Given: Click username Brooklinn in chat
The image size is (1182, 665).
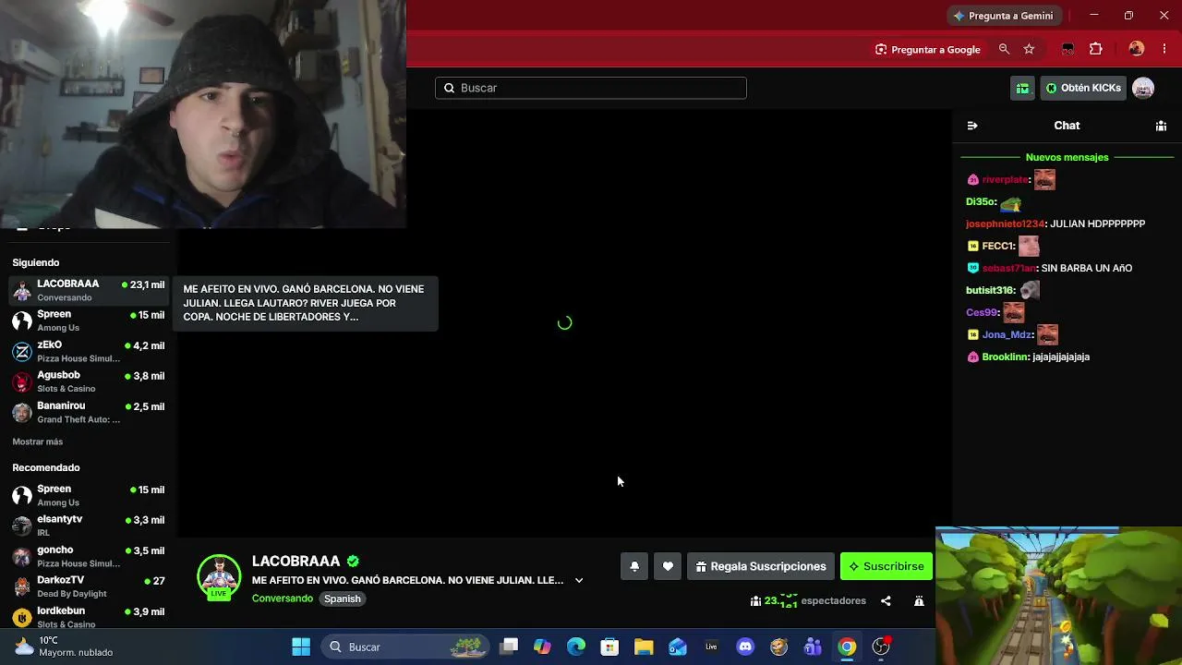Looking at the screenshot, I should 1006,357.
